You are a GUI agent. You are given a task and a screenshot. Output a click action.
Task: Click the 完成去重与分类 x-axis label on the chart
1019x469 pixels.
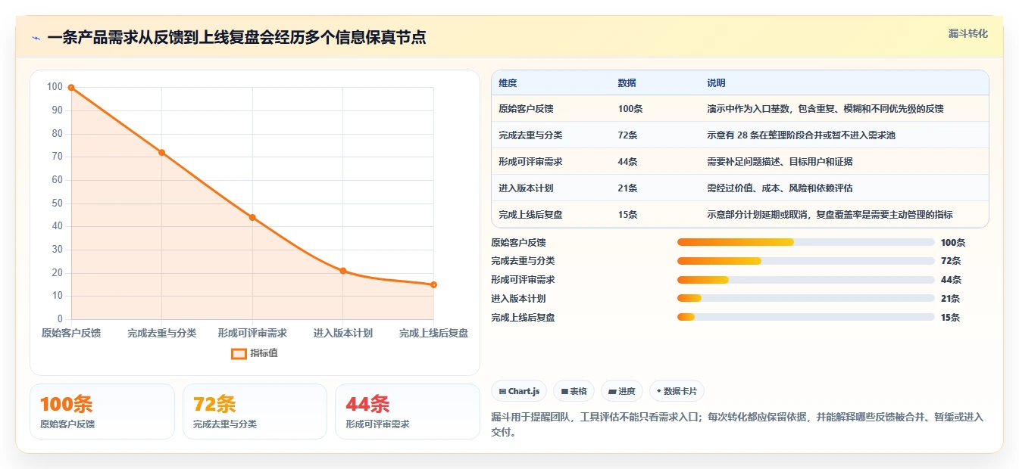point(161,333)
